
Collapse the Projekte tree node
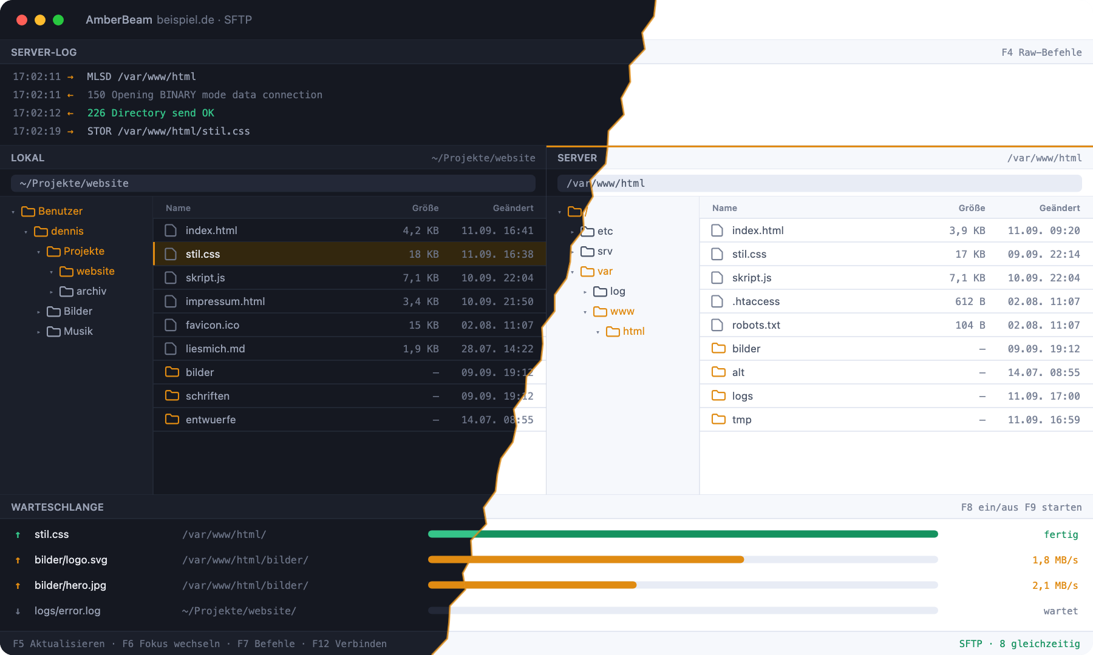point(38,252)
